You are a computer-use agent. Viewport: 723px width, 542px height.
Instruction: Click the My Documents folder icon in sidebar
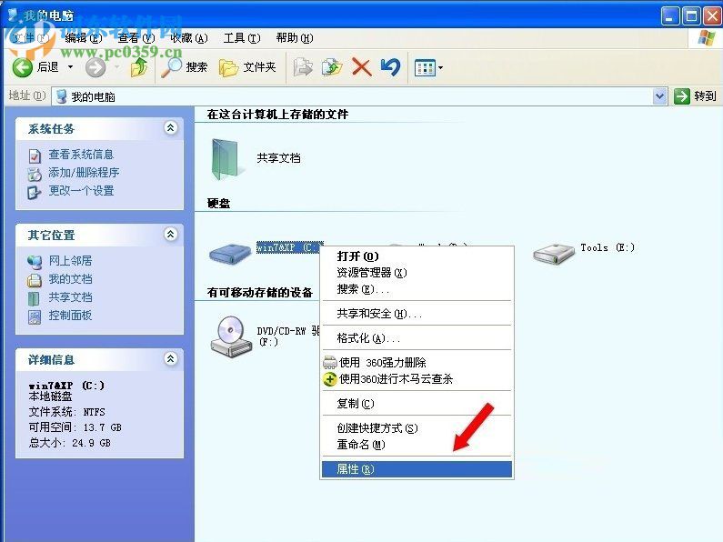(35, 280)
